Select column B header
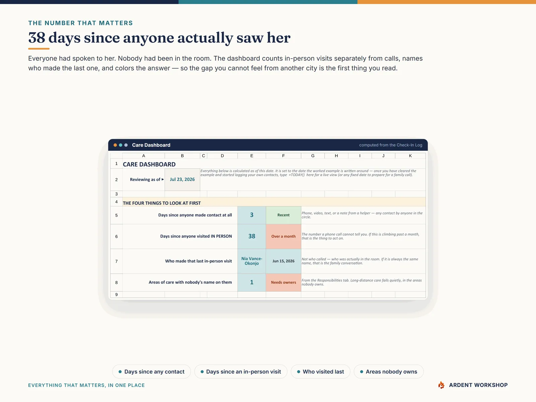The height and width of the screenshot is (402, 536). 182,156
